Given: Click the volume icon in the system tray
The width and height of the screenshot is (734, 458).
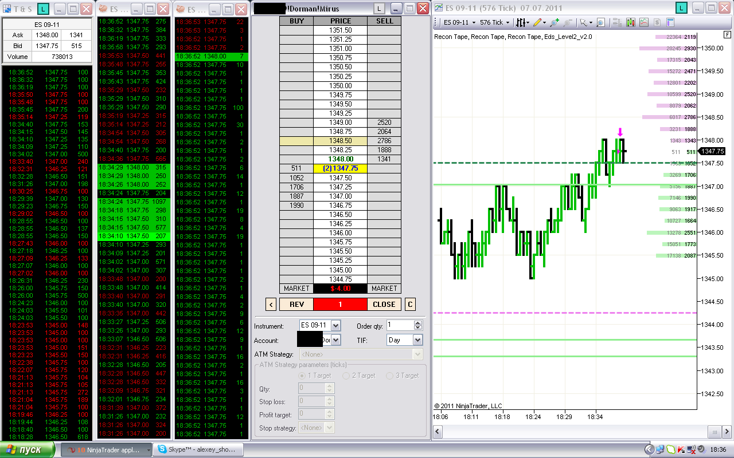Looking at the screenshot, I should 700,450.
